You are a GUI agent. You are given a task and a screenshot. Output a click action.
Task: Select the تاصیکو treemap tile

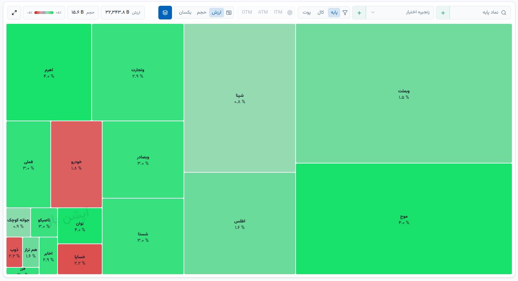click(x=44, y=222)
